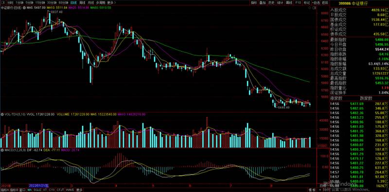Open the F10 company info
The height and width of the screenshot is (192, 389).
(298, 3)
